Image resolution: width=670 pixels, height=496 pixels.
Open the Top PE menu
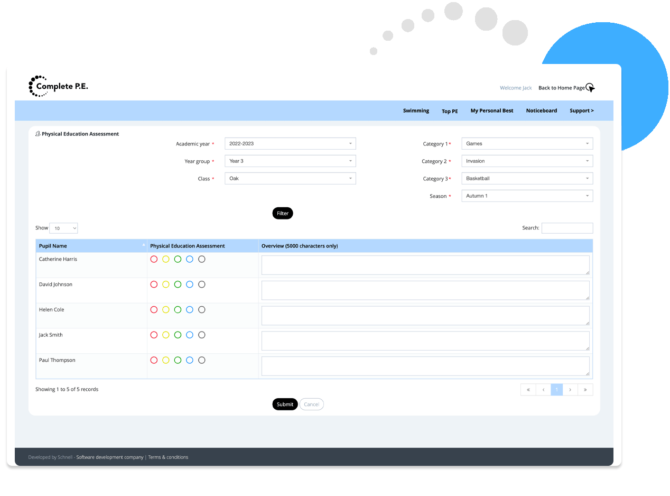[x=450, y=111]
